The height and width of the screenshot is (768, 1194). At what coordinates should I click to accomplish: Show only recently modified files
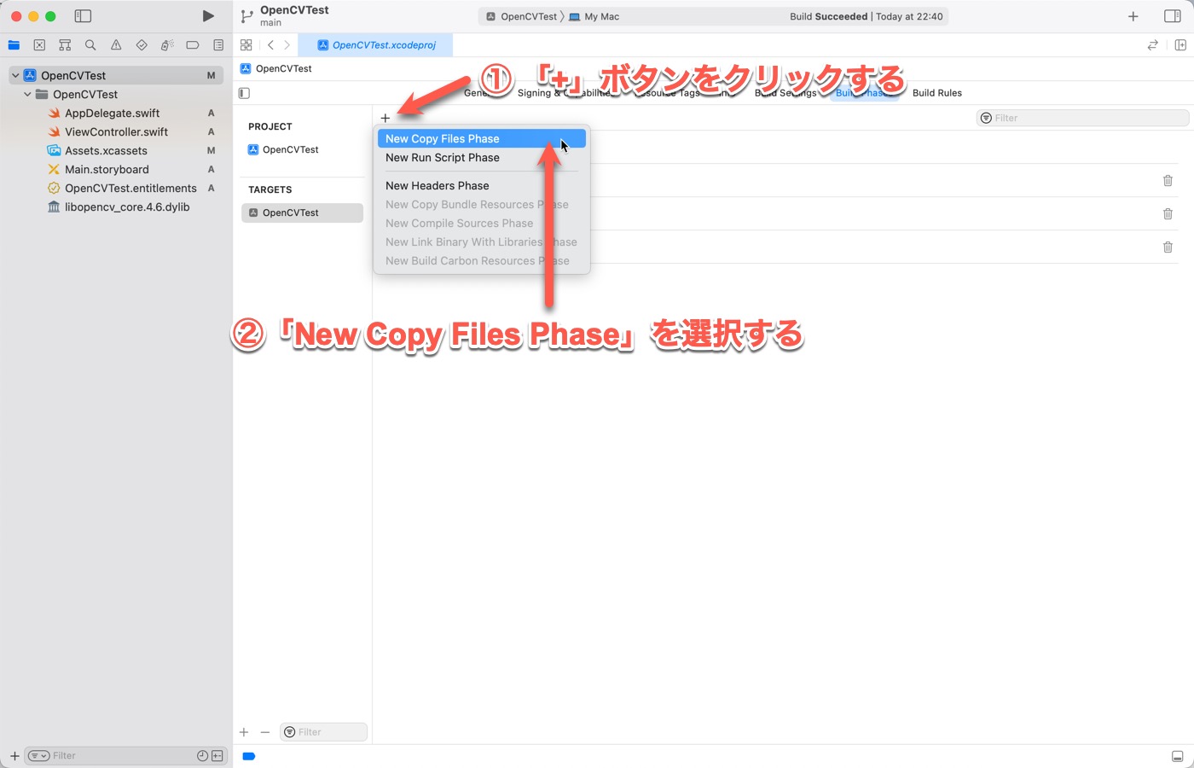pos(202,756)
